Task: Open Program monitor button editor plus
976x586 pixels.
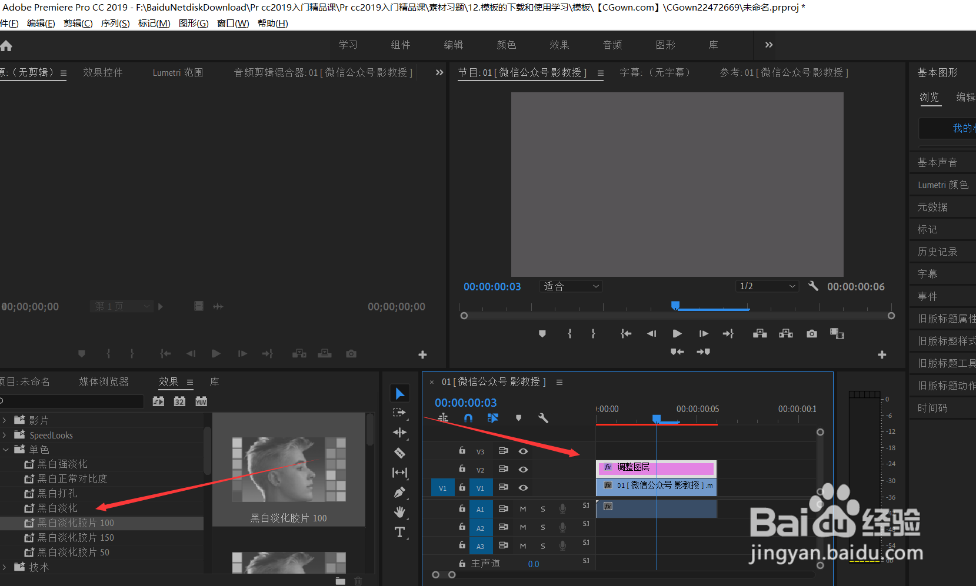Action: click(882, 354)
